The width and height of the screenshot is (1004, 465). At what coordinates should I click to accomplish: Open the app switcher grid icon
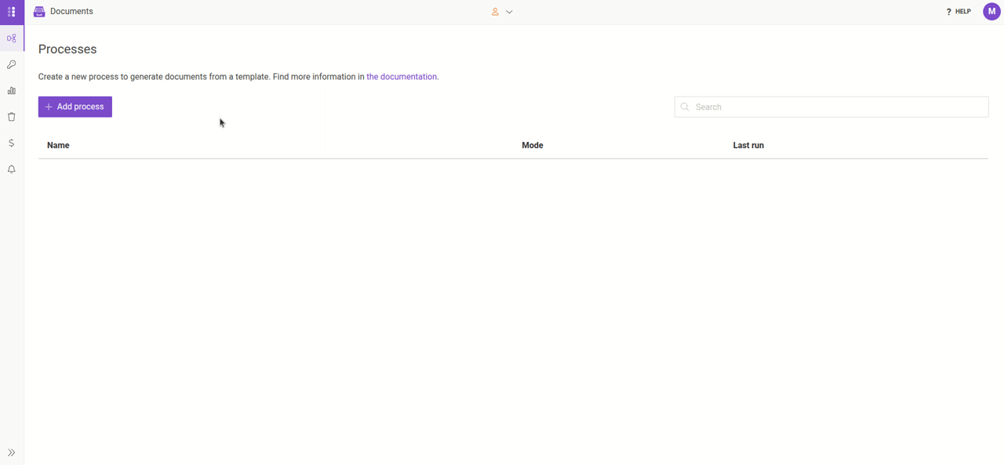(x=12, y=12)
